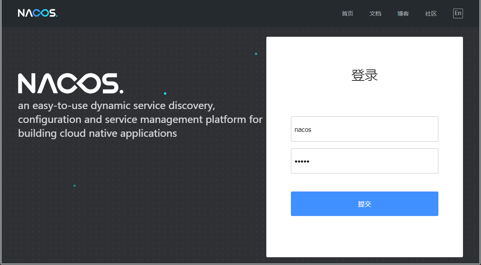Focus the password field with dots
The height and width of the screenshot is (265, 481).
tap(364, 161)
